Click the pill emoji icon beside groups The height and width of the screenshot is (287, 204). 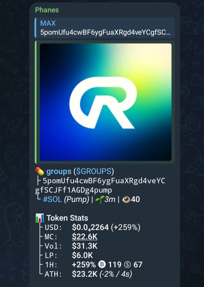(40, 172)
